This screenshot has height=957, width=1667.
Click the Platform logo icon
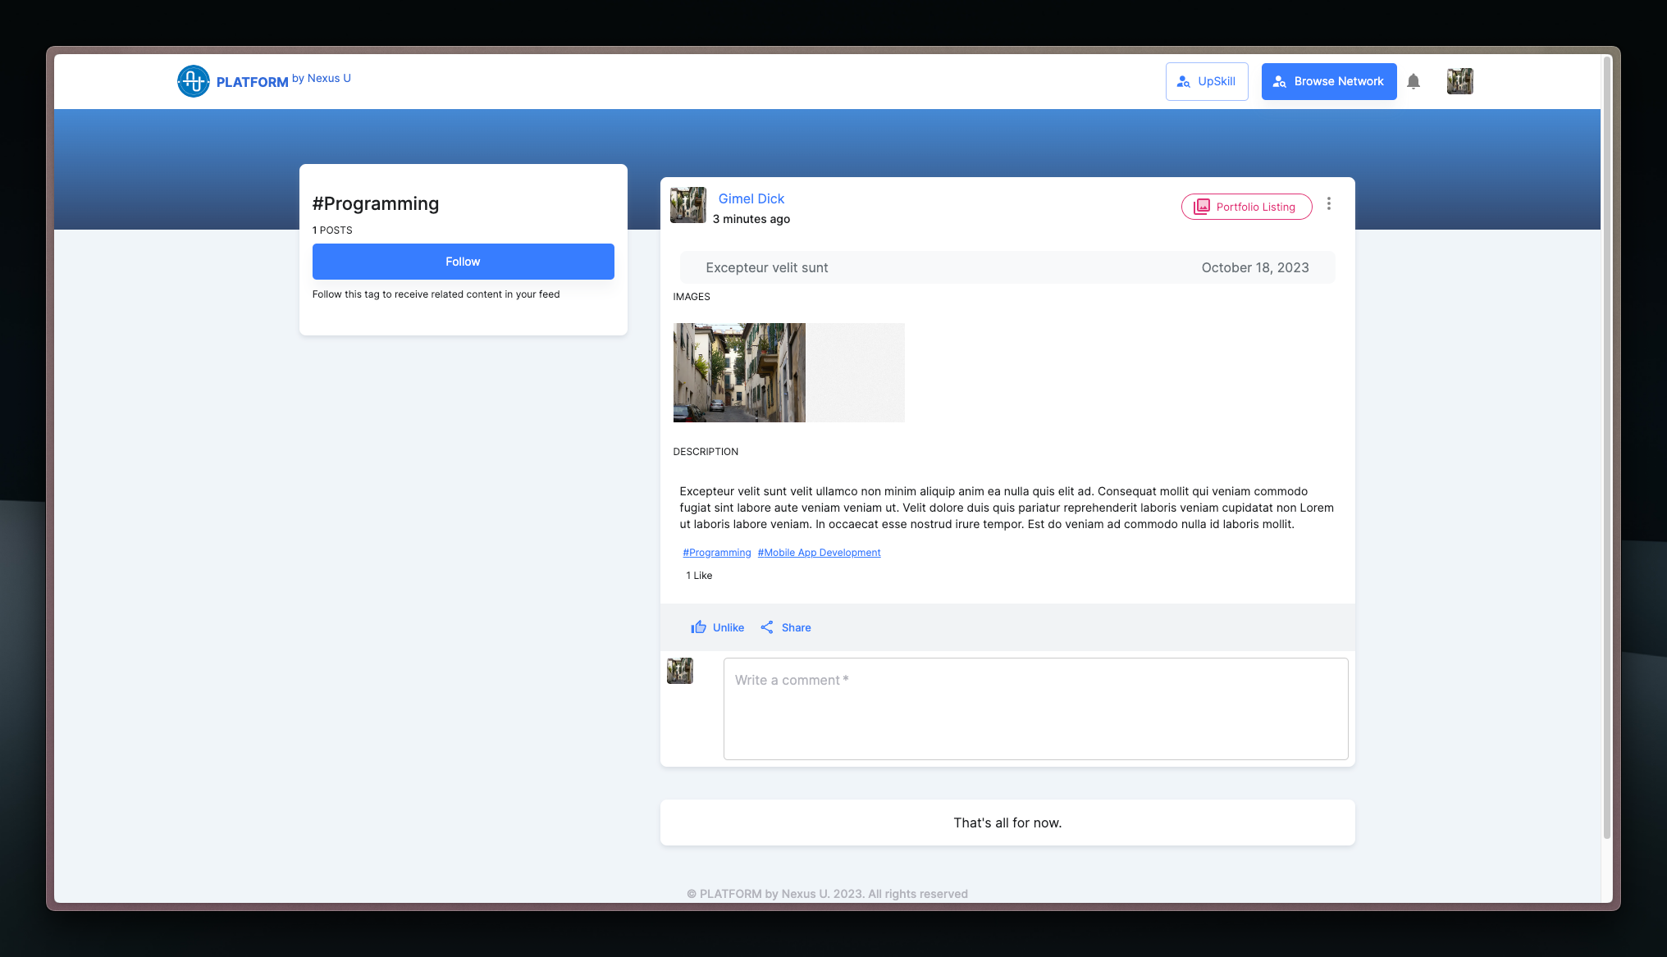(194, 81)
